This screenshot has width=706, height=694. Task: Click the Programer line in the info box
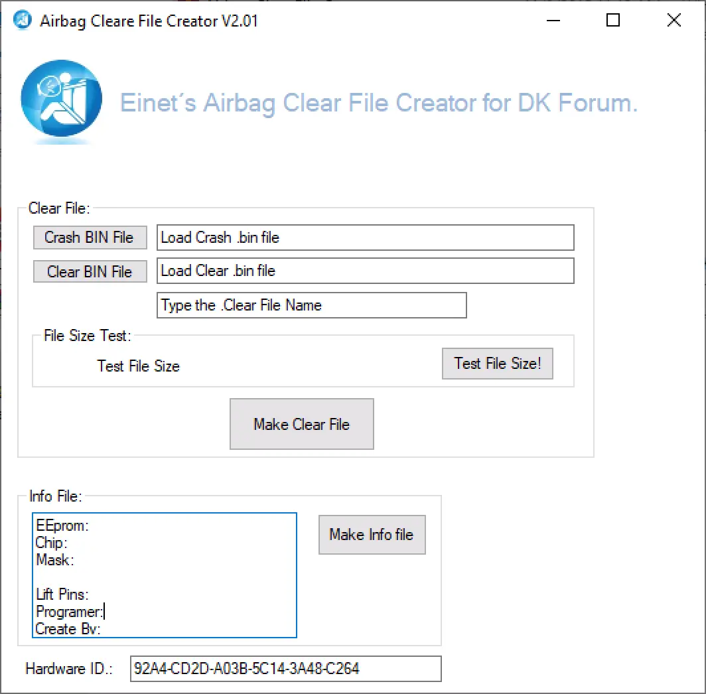coord(68,611)
